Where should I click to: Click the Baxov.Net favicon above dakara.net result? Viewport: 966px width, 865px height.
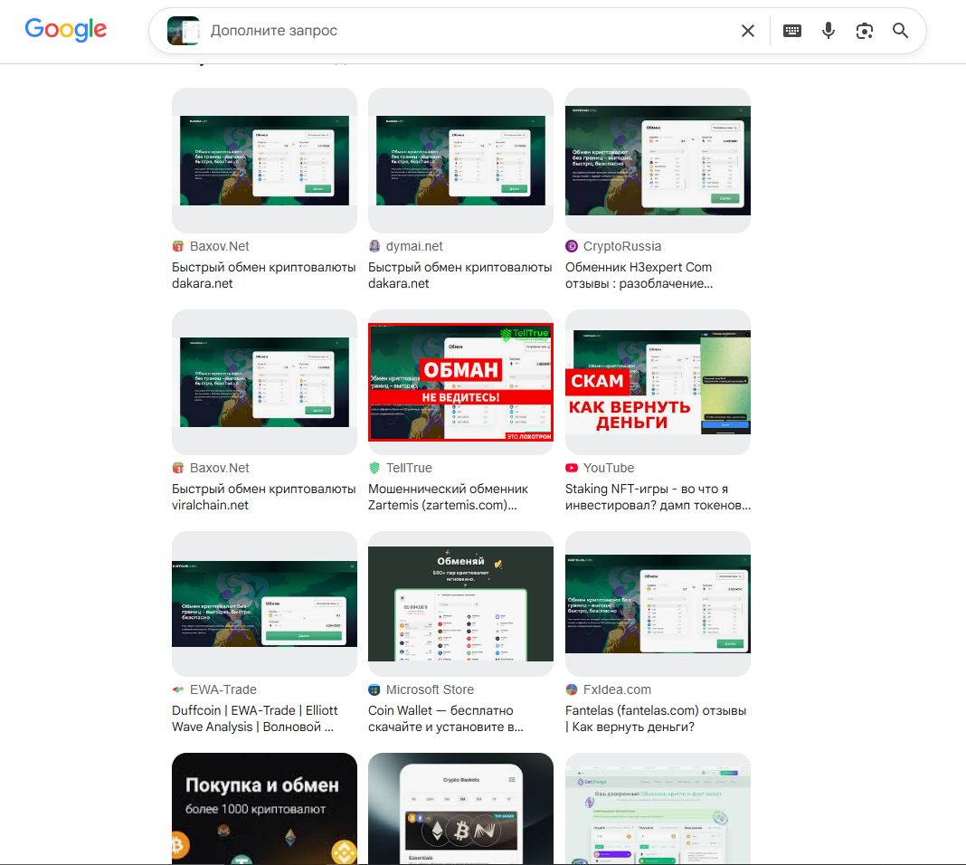pos(178,246)
